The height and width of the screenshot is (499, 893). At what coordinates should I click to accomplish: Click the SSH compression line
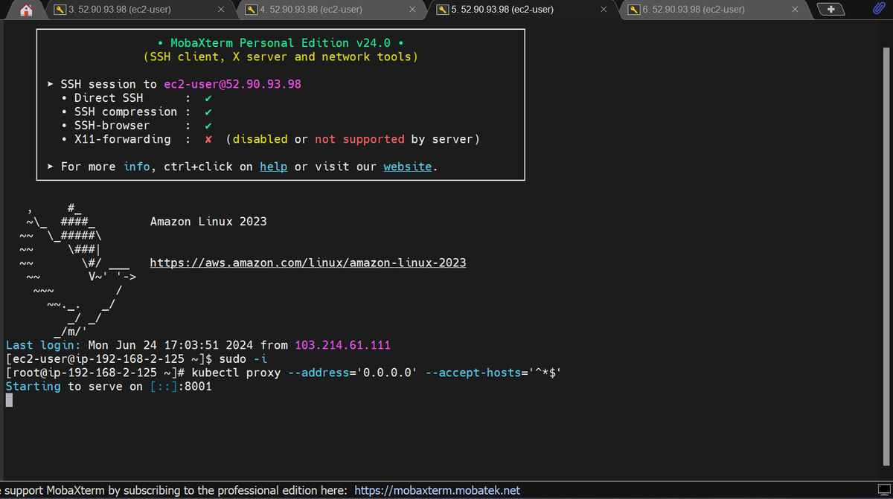pos(138,112)
